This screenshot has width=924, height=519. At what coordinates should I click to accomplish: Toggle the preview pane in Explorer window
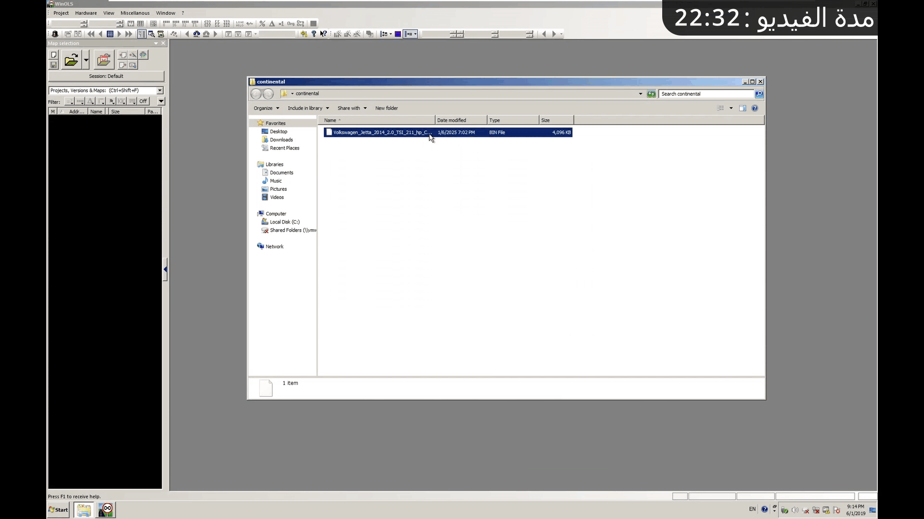743,108
